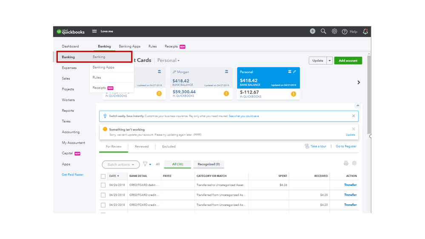425x239 pixels.
Task: Print the transactions list
Action: point(346,163)
